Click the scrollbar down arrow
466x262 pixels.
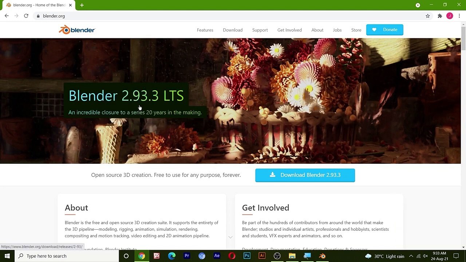(x=463, y=247)
